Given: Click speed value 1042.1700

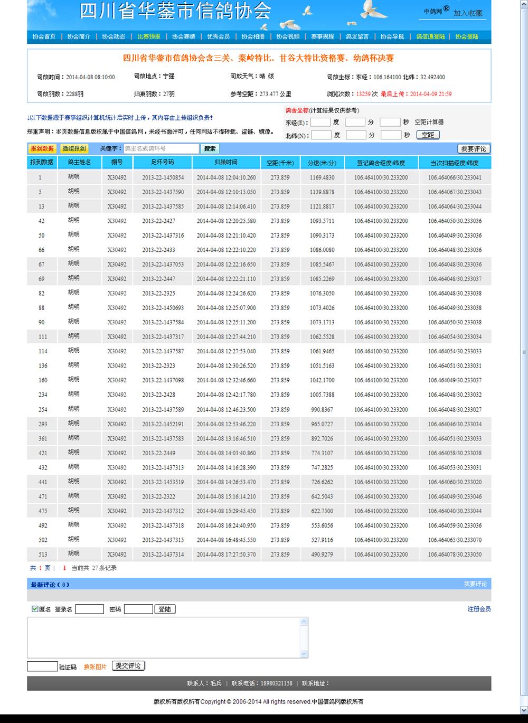Looking at the screenshot, I should [x=322, y=380].
